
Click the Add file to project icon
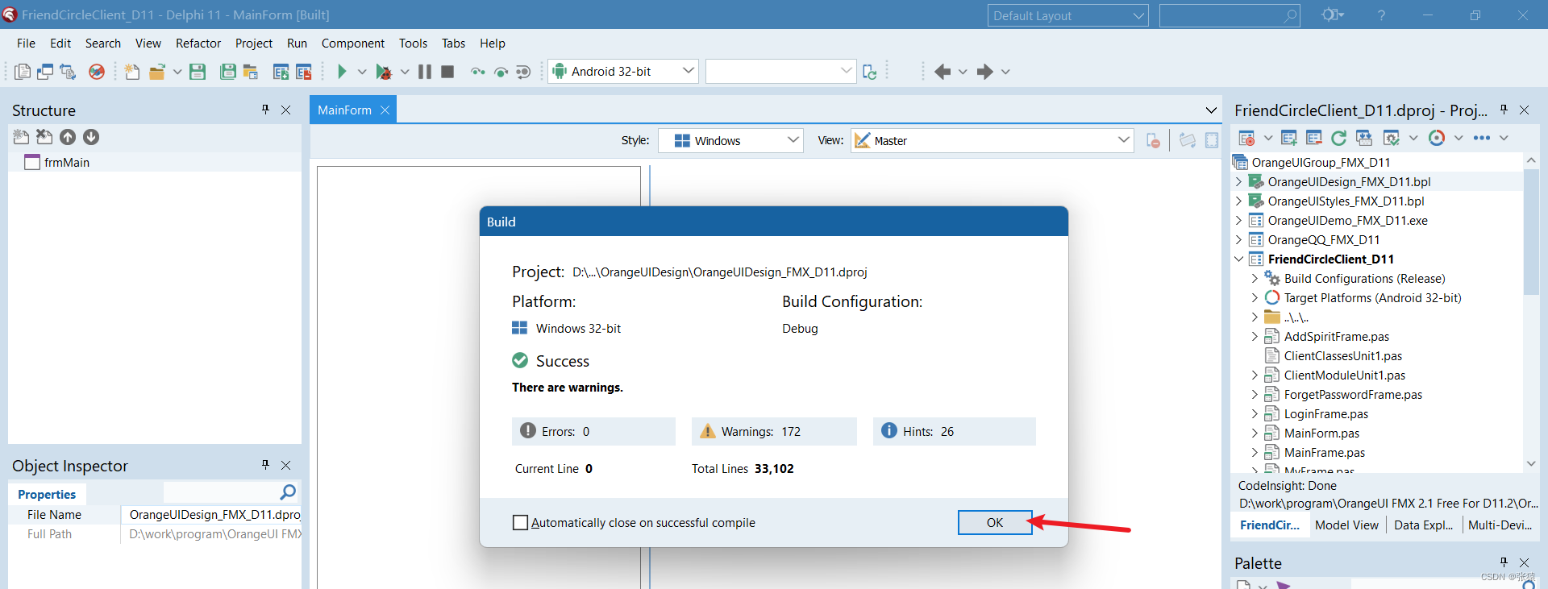pyautogui.click(x=281, y=72)
